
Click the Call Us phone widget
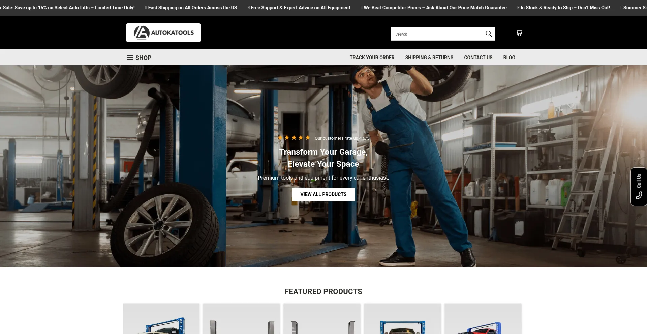[x=639, y=186]
